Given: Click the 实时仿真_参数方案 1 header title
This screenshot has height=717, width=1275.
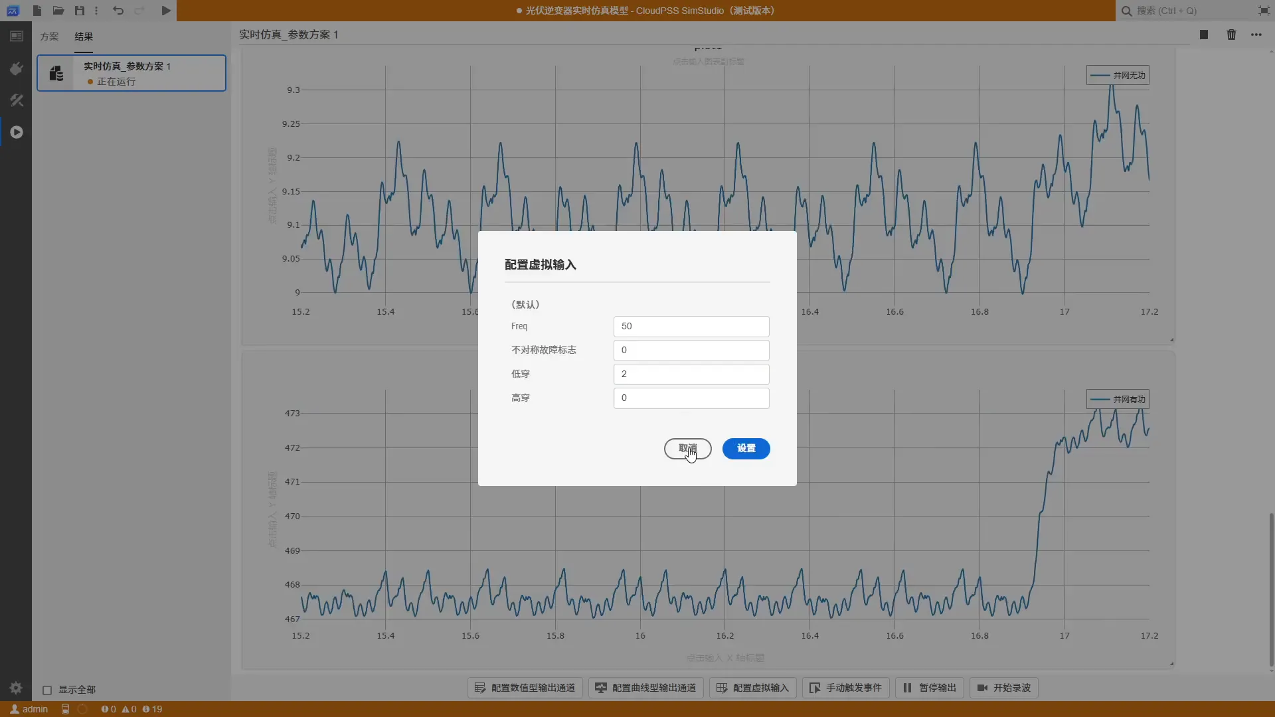Looking at the screenshot, I should pyautogui.click(x=289, y=35).
